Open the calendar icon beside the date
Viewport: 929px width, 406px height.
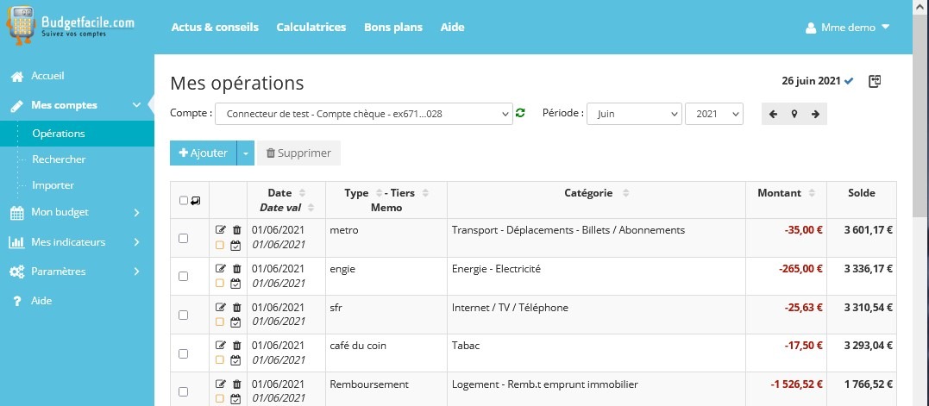tap(875, 82)
